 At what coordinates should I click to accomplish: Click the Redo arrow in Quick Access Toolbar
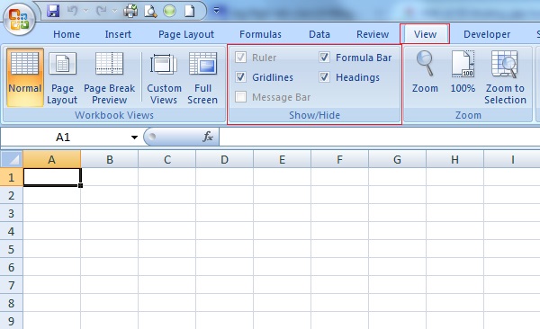click(x=102, y=11)
